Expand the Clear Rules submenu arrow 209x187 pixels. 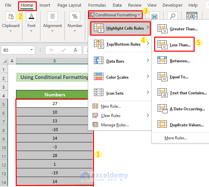(x=148, y=115)
